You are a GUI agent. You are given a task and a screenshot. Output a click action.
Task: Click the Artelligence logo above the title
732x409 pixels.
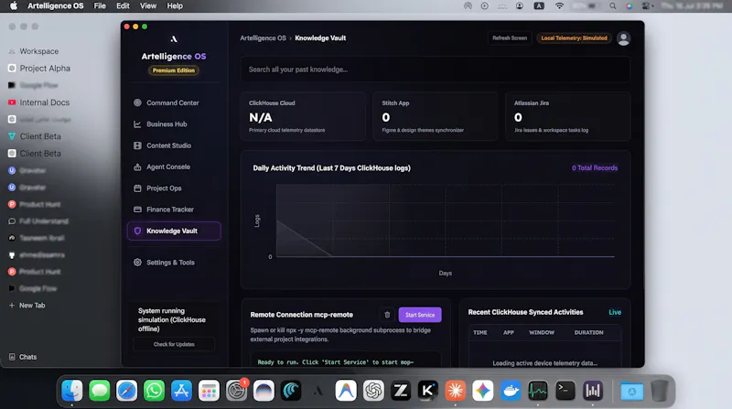point(174,39)
